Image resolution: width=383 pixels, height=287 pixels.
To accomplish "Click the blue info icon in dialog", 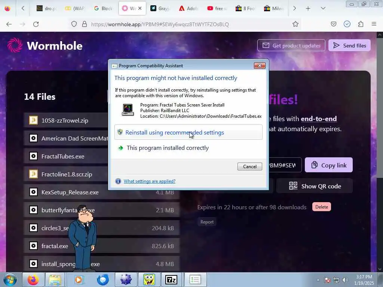I will [118, 181].
